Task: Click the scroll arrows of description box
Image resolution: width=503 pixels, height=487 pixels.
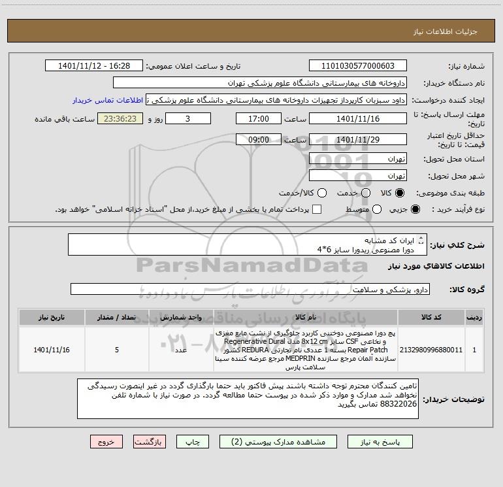Action: pos(421,240)
